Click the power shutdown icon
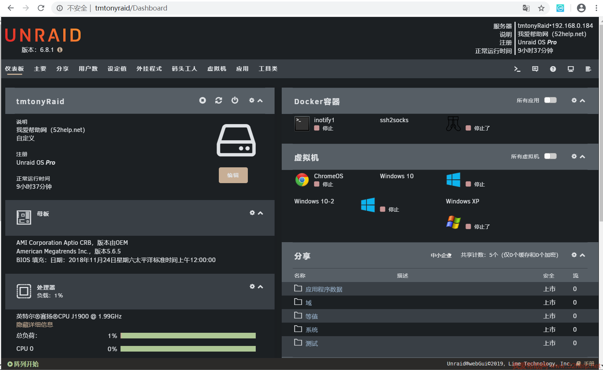This screenshot has height=370, width=603. pos(235,100)
